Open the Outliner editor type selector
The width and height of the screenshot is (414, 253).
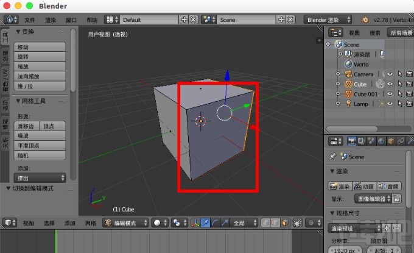pos(335,32)
